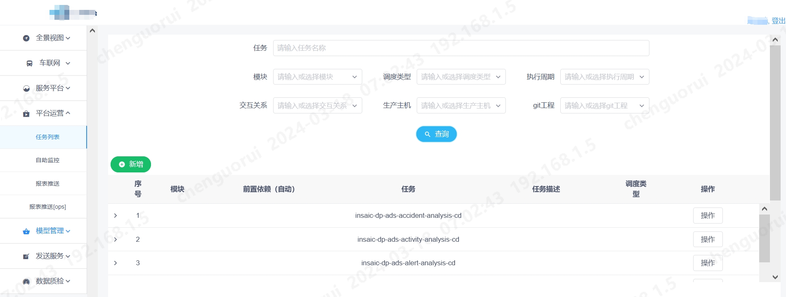Open the 调度类型 dropdown
The image size is (786, 297).
point(461,77)
